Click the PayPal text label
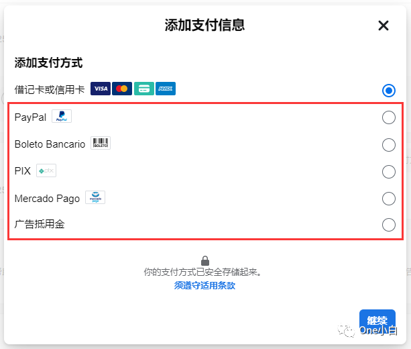The image size is (411, 349). [30, 117]
